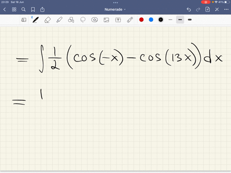Open the share/export menu
Viewport: 231px width, 173px height.
point(42,10)
